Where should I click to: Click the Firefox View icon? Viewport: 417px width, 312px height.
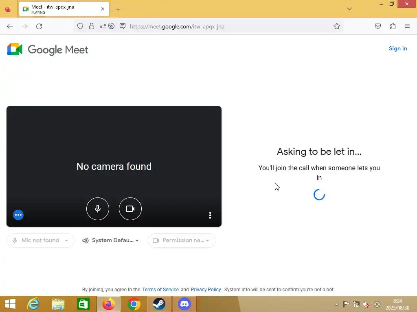[8, 9]
